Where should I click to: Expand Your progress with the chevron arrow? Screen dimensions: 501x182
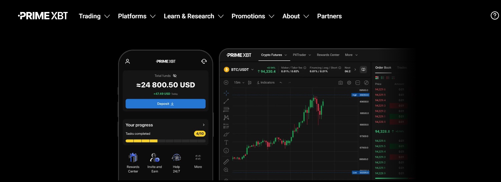coord(203,125)
